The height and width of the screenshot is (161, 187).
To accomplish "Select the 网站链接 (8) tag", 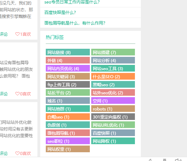I will point(68,52).
